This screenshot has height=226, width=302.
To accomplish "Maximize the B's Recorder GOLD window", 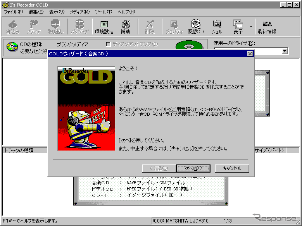I will pos(289,5).
